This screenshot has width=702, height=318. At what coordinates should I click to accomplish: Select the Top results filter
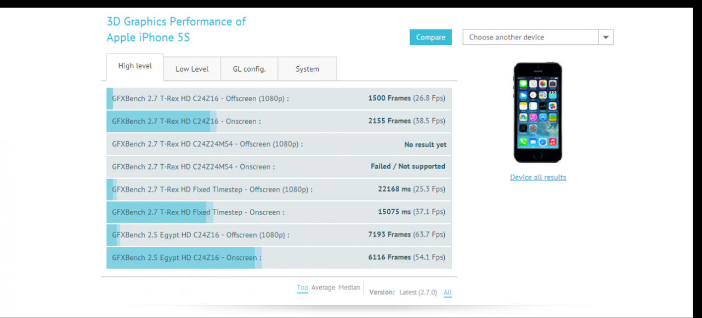(303, 288)
